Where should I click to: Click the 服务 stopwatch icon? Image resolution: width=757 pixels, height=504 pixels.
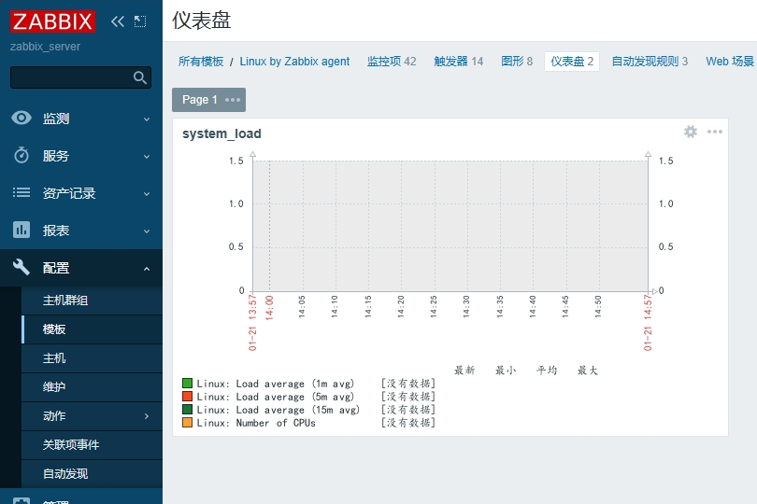point(21,156)
